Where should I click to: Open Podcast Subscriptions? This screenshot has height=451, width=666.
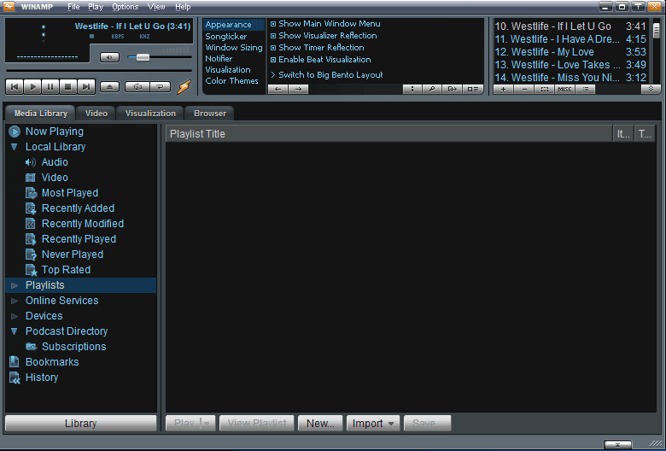coord(74,347)
